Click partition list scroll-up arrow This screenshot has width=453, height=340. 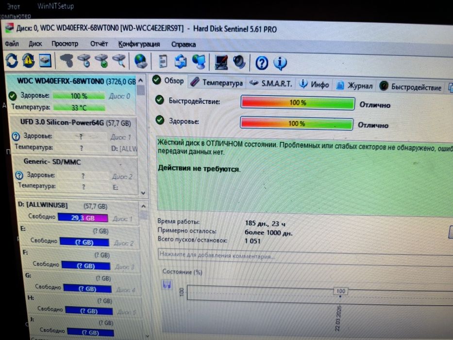pos(144,206)
